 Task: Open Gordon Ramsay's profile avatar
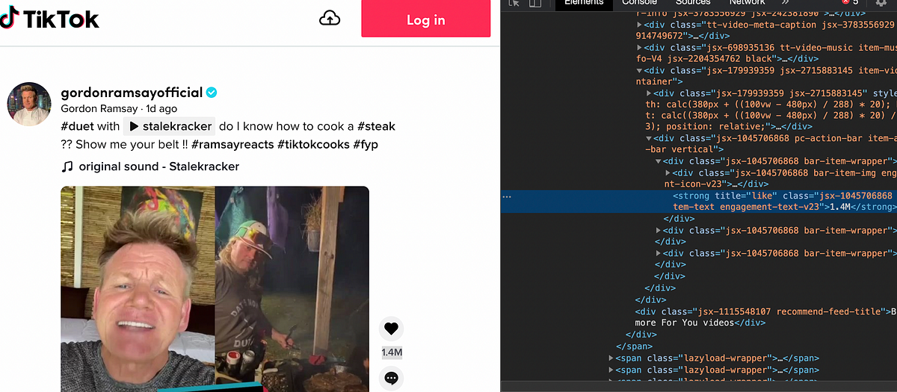[x=29, y=104]
